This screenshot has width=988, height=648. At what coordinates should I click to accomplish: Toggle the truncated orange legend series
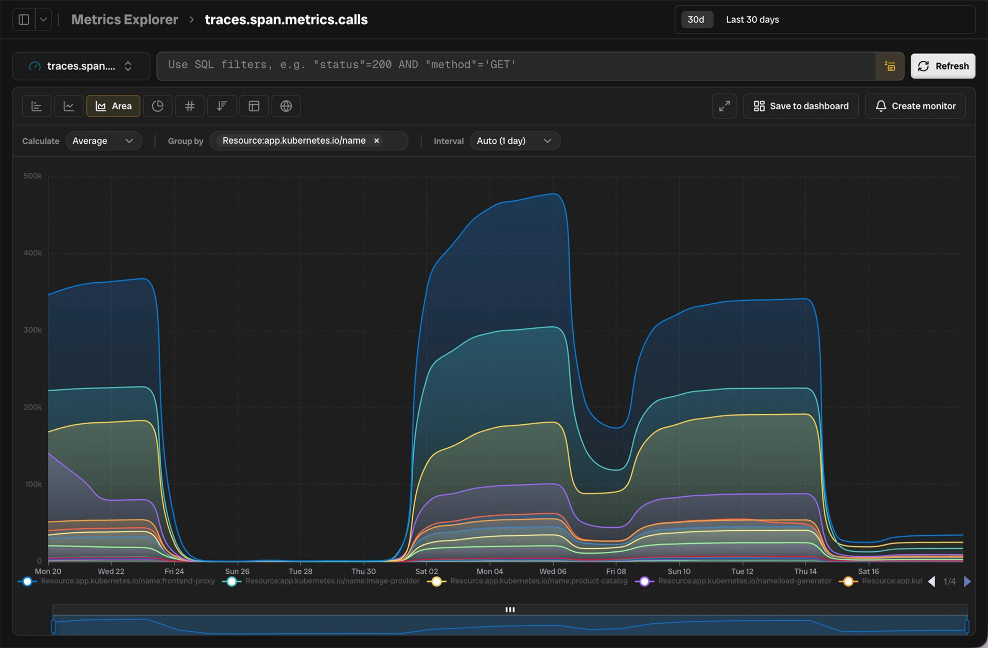[x=880, y=581]
